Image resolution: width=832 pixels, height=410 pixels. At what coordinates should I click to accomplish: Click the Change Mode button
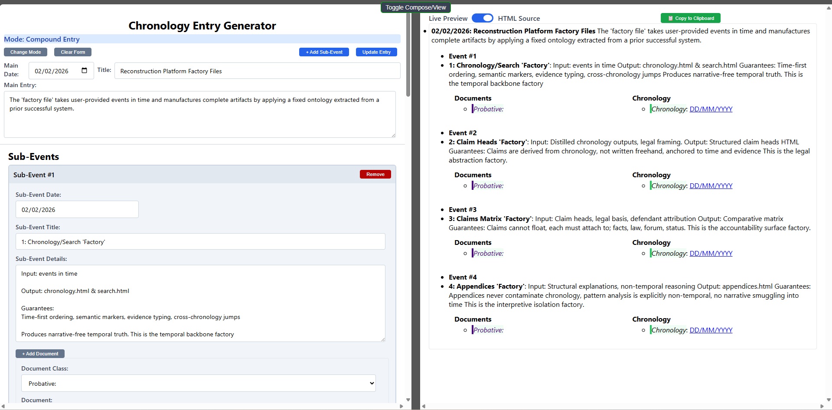(26, 52)
